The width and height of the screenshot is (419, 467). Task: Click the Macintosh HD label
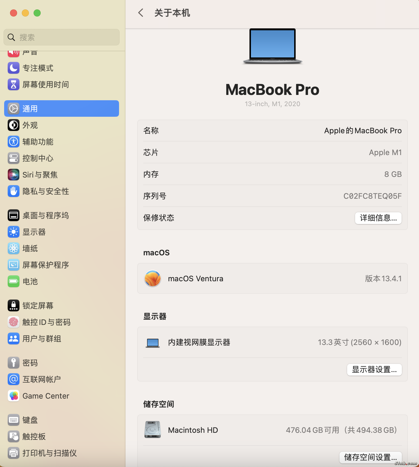tap(193, 430)
